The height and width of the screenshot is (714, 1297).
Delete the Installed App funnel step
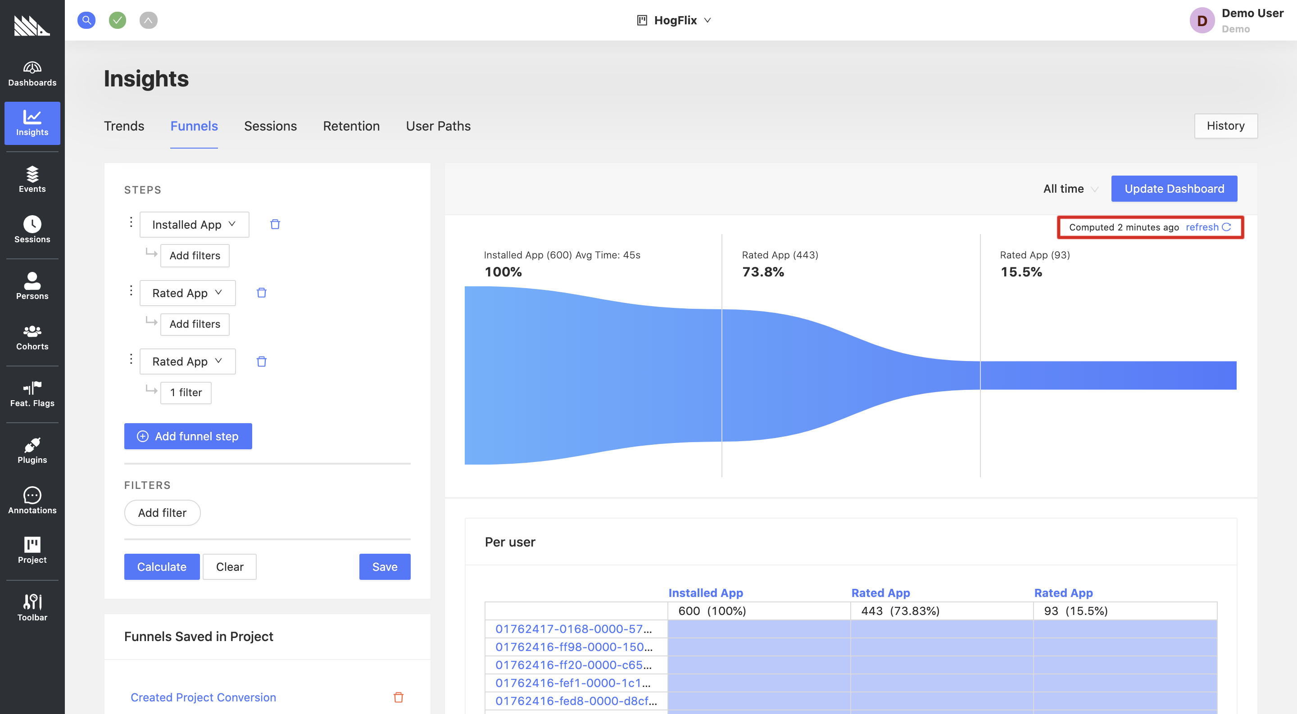point(275,224)
